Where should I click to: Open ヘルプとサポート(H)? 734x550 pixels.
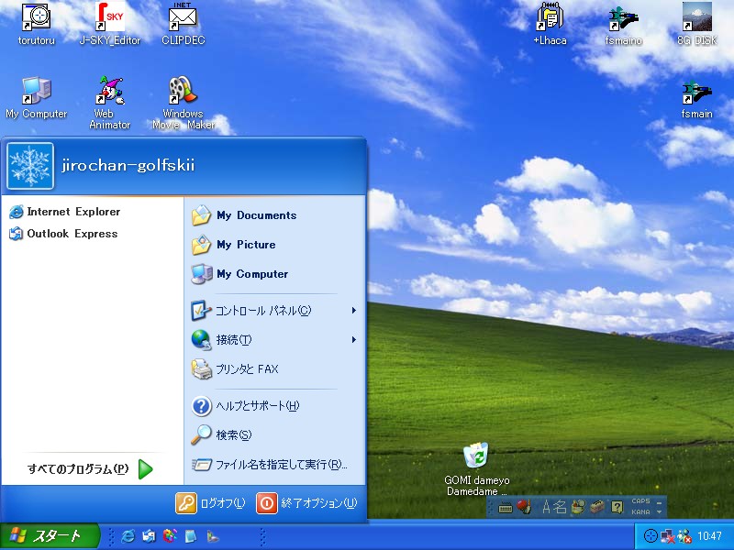(x=245, y=405)
